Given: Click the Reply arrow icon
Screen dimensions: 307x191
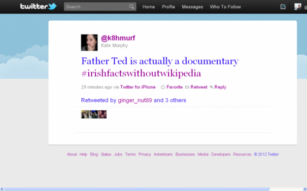Looking at the screenshot, I should pos(212,87).
